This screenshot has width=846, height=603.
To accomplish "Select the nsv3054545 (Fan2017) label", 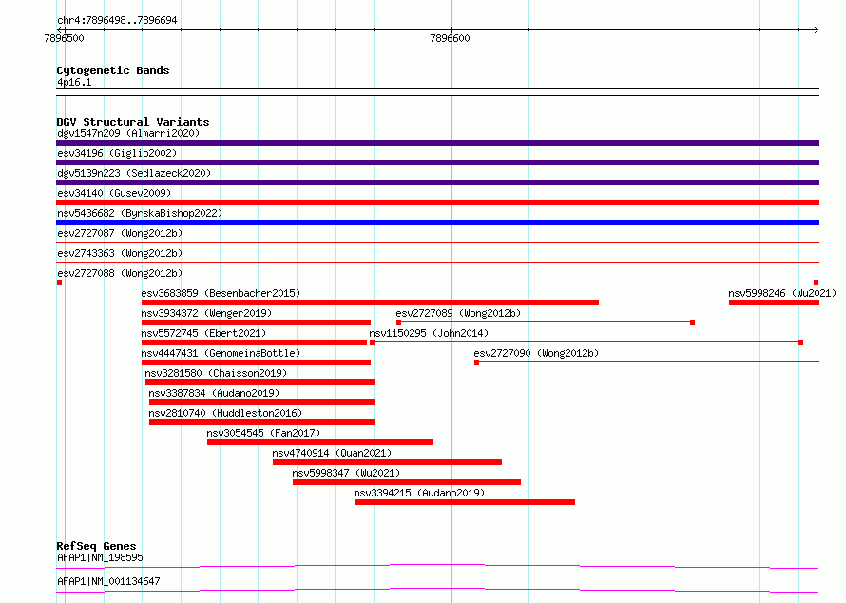I will tap(263, 433).
